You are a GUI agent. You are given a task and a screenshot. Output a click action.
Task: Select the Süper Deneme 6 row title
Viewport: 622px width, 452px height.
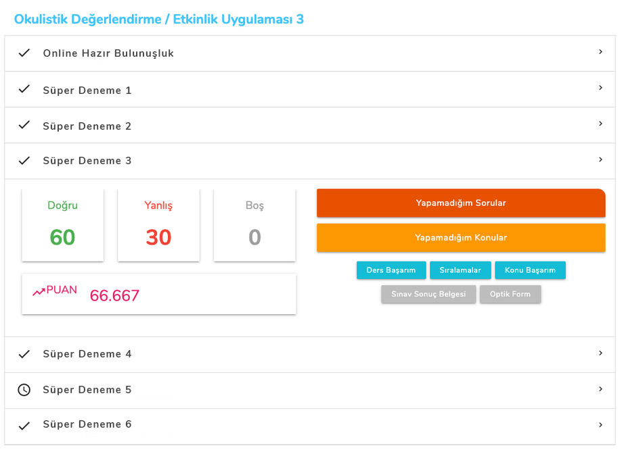tap(87, 425)
